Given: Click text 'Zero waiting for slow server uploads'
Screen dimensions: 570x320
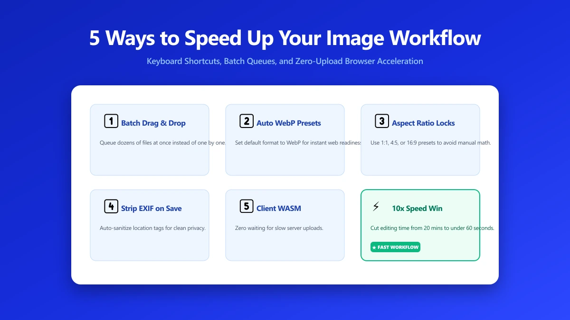Looking at the screenshot, I should point(279,228).
